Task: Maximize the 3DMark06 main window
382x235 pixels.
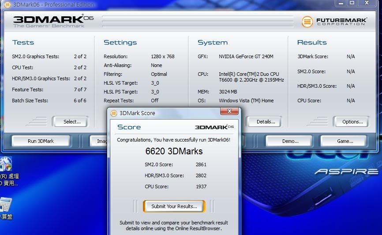Action: (x=352, y=3)
